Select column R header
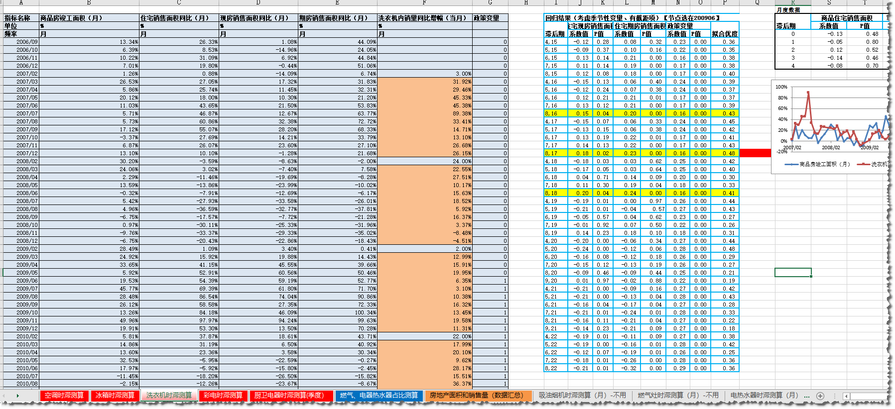The image size is (895, 409). tap(793, 2)
